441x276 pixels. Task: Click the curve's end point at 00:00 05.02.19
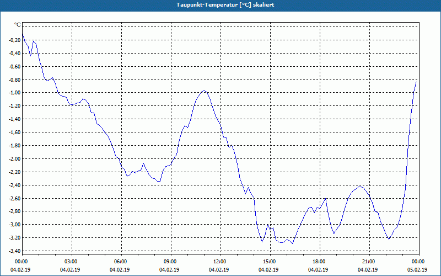[x=416, y=82]
